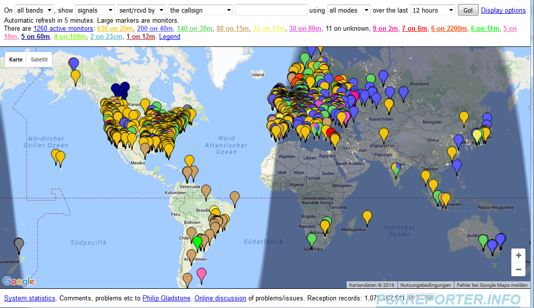The height and width of the screenshot is (308, 534).
Task: Click the zoom out minus button
Action: tap(518, 270)
